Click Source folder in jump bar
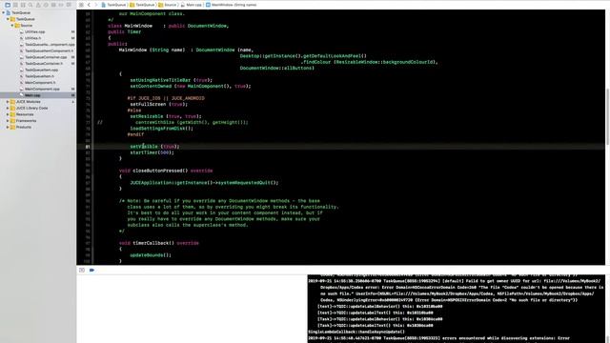 [168, 5]
